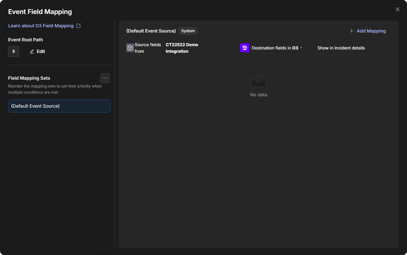Click the Show in Incident details column header

point(341,48)
